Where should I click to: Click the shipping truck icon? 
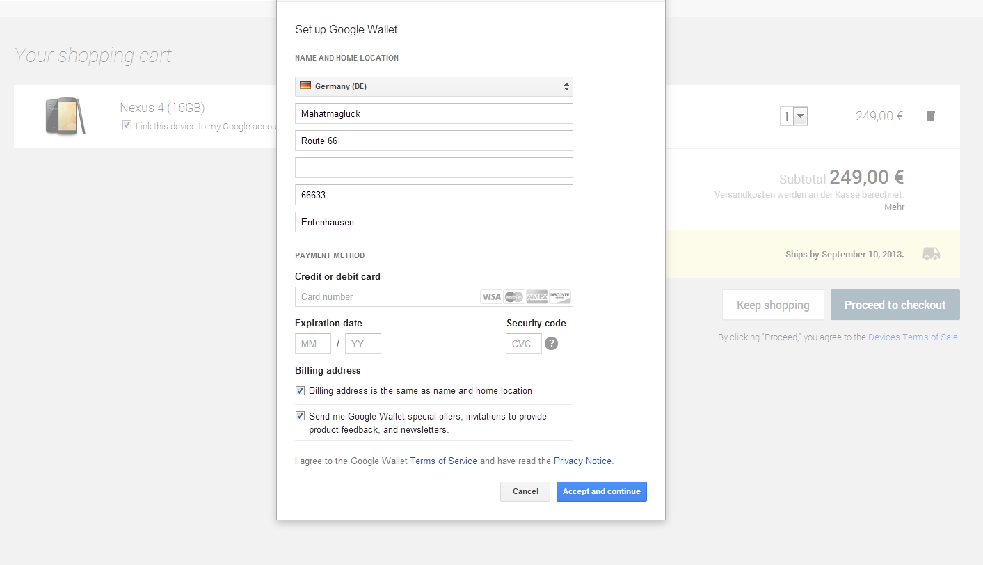931,254
